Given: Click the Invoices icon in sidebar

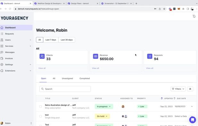Looking at the screenshot, I should pos(2,58).
